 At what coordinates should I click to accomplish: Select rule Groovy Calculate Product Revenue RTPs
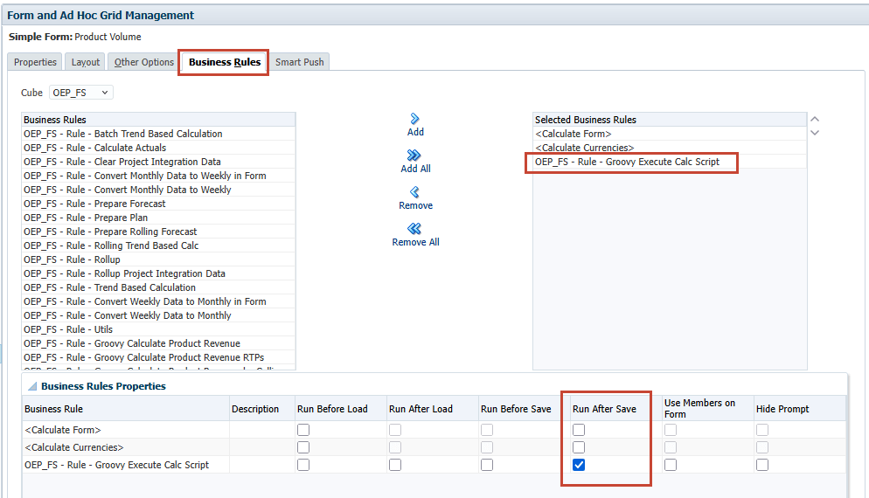point(158,357)
